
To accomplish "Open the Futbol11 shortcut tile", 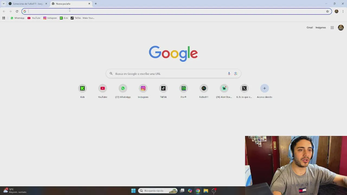I will (x=204, y=92).
